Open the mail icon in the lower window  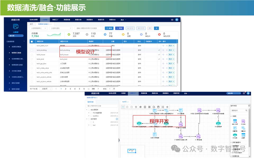click(x=244, y=93)
